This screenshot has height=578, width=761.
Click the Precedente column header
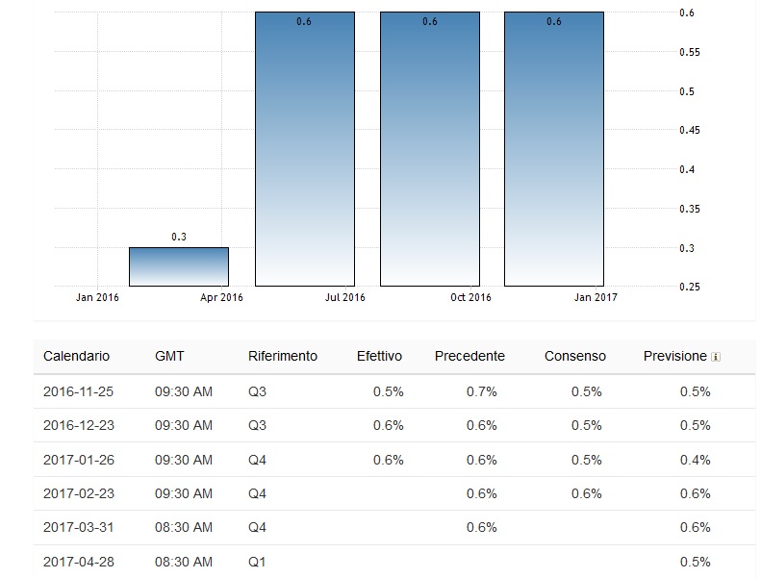pos(469,356)
